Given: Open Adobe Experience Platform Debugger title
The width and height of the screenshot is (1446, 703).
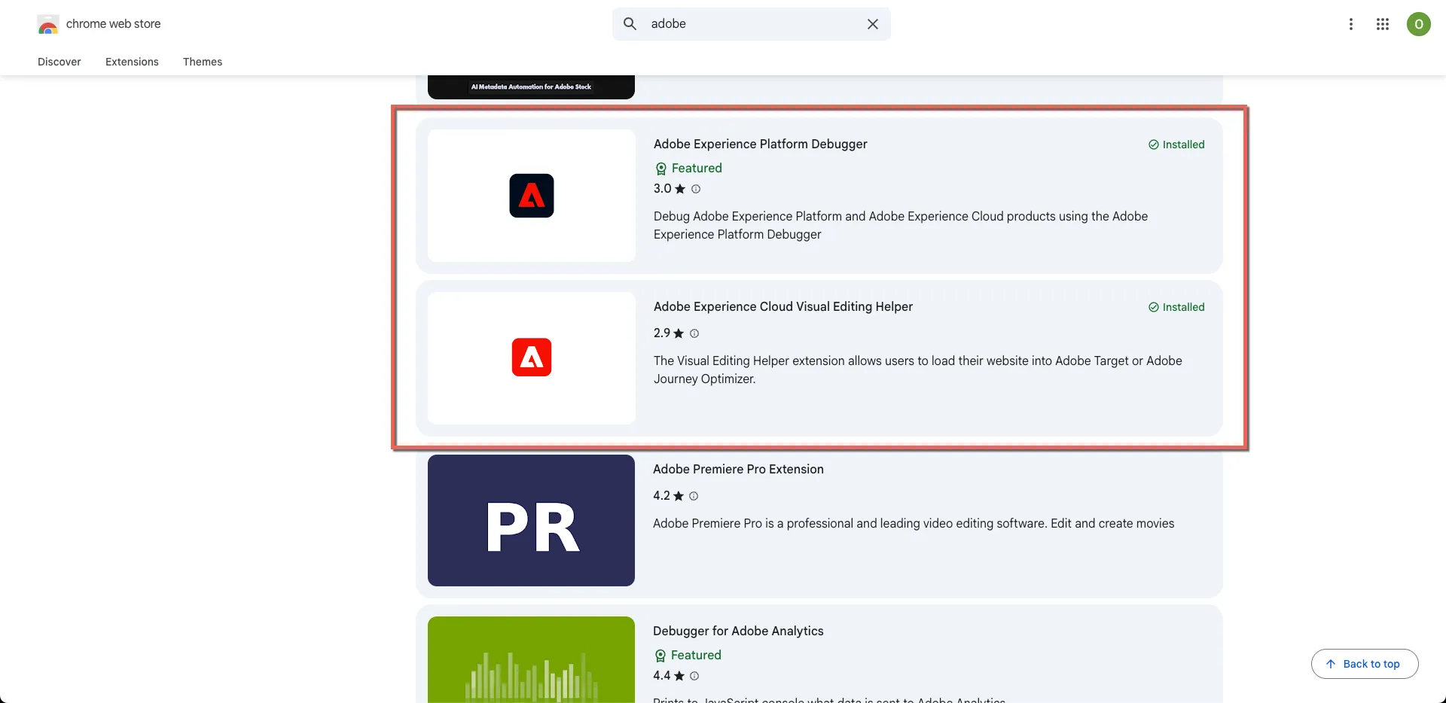Looking at the screenshot, I should point(761,144).
